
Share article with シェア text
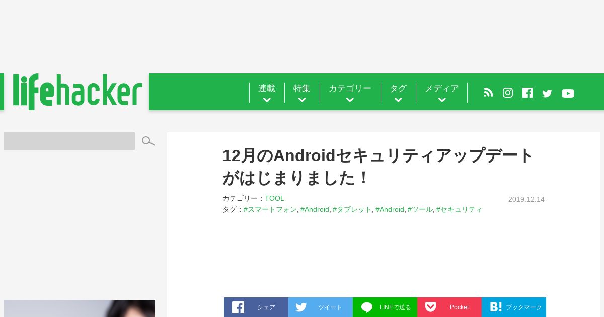(266, 307)
